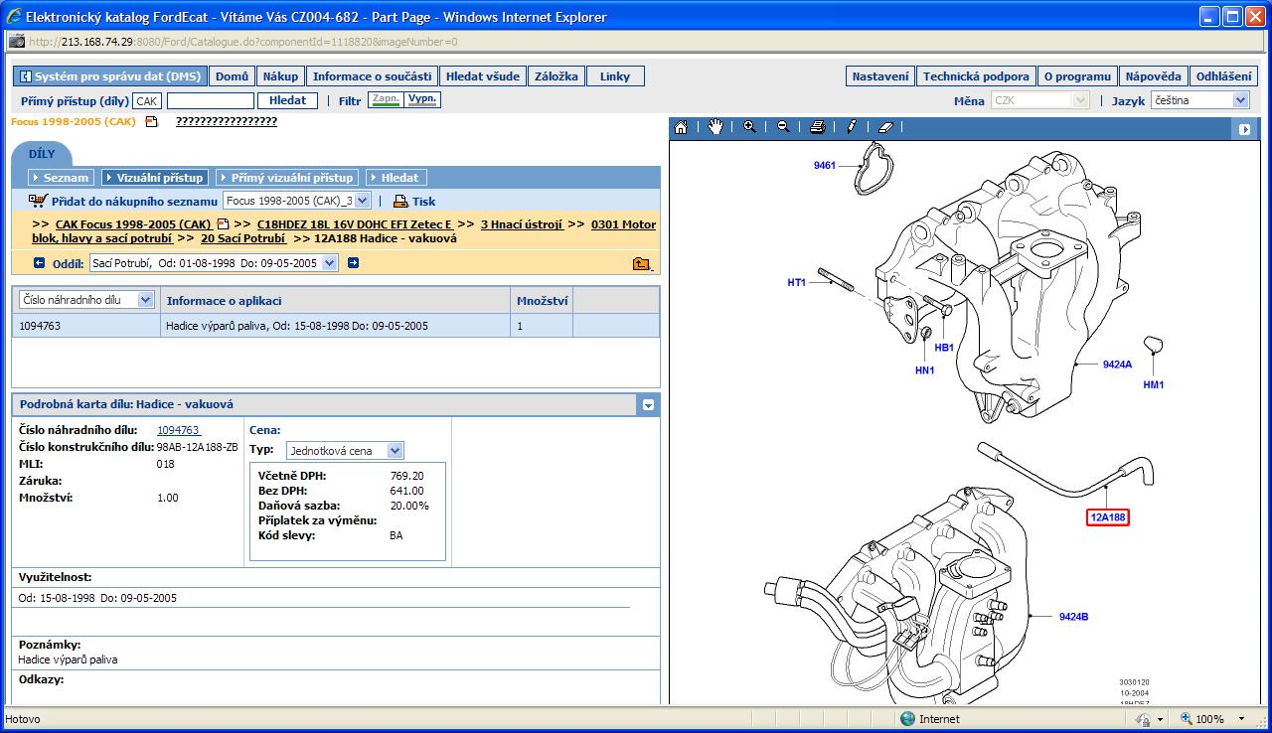The image size is (1272, 733).
Task: Collapse the Podrobná karta dílu panel
Action: 648,405
